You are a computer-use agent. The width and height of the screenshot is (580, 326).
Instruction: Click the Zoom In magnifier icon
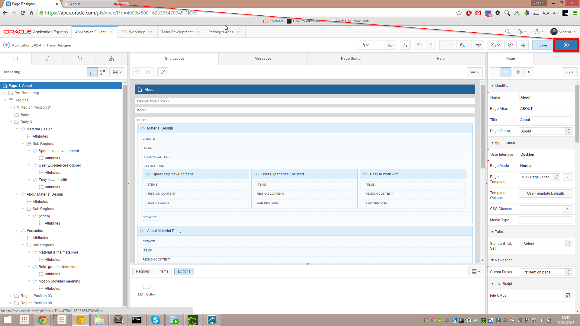[148, 72]
